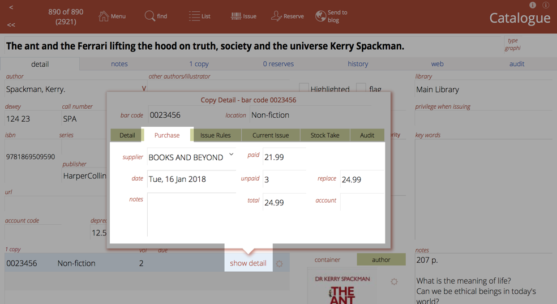The height and width of the screenshot is (304, 557).
Task: Tick the Highlighted checkbox
Action: pos(304,88)
